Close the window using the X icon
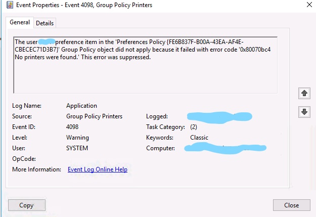Image resolution: width=316 pixels, height=217 pixels. pos(309,5)
